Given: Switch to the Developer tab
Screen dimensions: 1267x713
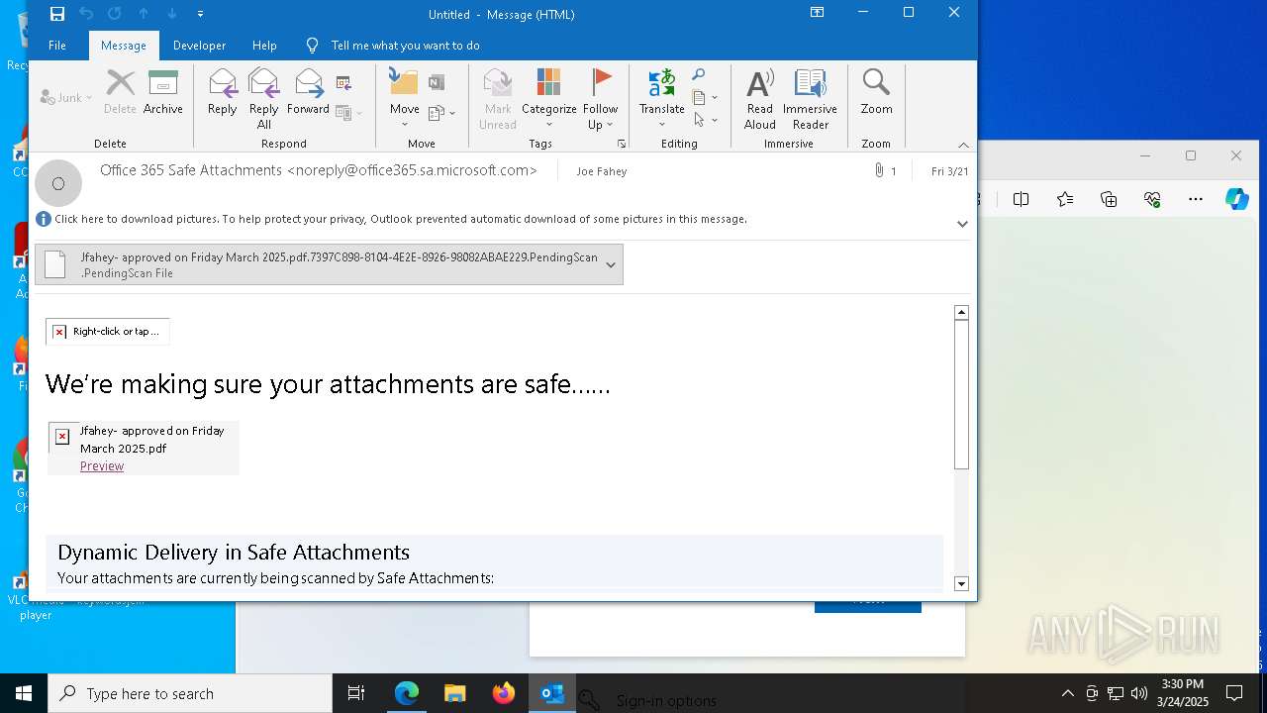Looking at the screenshot, I should [x=199, y=46].
